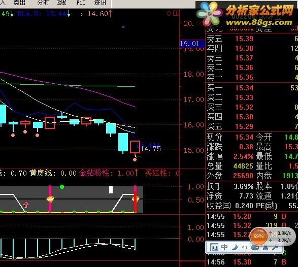Click the purple x marker near the 20.00 level

123,27
